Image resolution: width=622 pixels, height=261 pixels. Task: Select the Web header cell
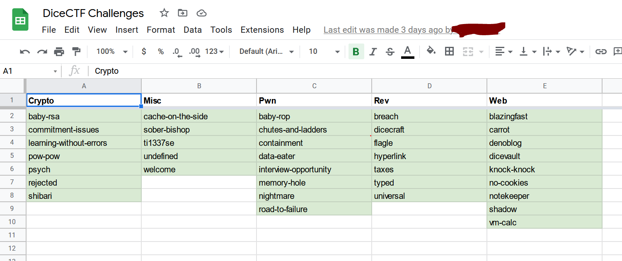coord(545,100)
